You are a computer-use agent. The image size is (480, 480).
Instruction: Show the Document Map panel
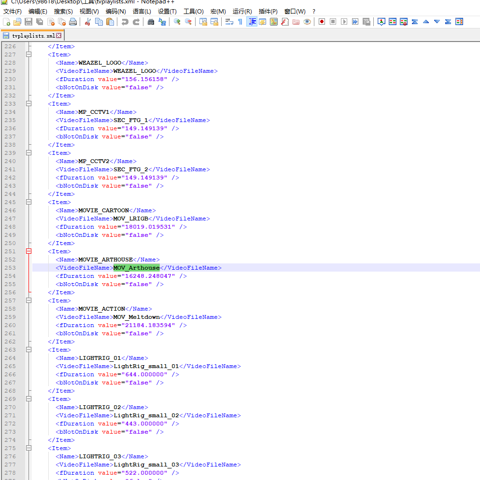[273, 22]
